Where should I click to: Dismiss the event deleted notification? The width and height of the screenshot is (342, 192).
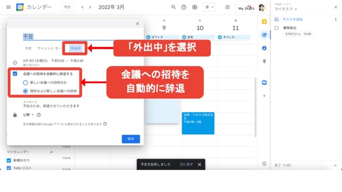[199, 165]
